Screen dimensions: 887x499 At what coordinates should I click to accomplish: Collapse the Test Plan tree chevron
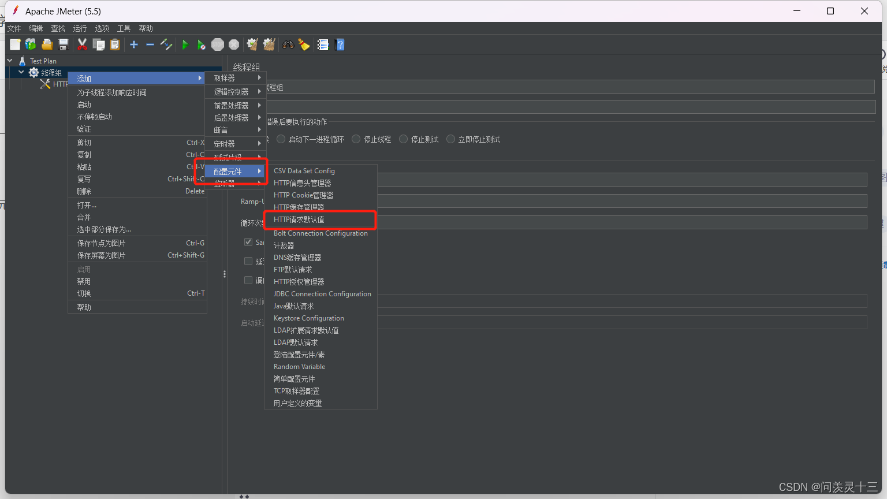tap(10, 60)
